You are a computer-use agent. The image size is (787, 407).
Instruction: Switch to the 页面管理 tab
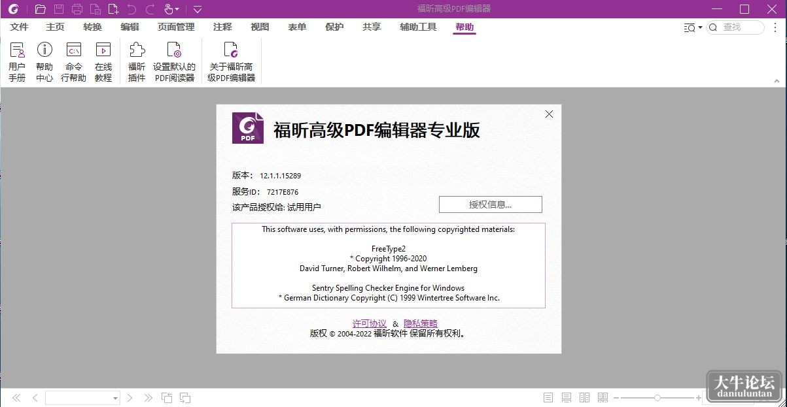(176, 27)
